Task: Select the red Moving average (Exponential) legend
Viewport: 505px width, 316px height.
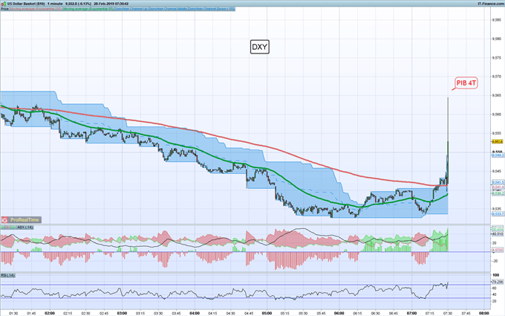Action: point(36,9)
